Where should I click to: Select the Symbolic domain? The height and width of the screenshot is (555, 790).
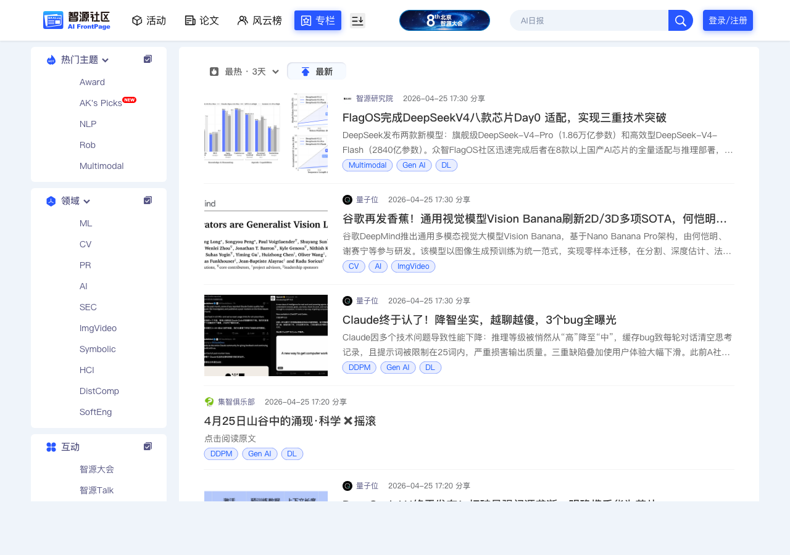point(98,349)
